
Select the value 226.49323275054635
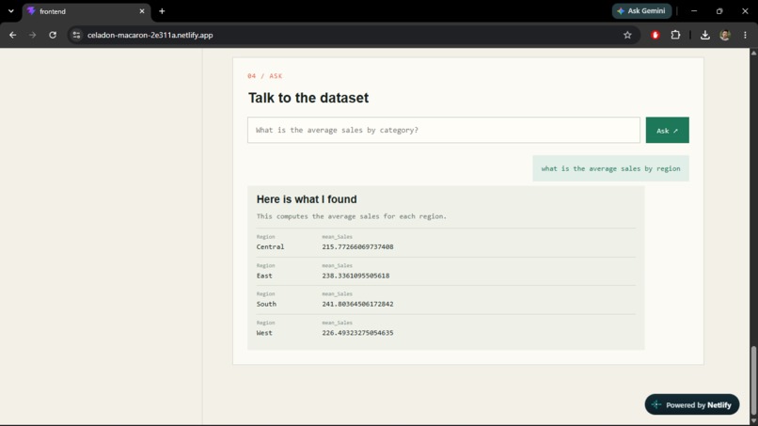tap(357, 333)
